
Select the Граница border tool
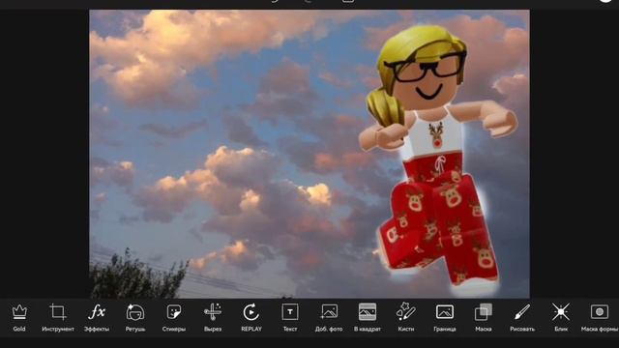tap(445, 317)
